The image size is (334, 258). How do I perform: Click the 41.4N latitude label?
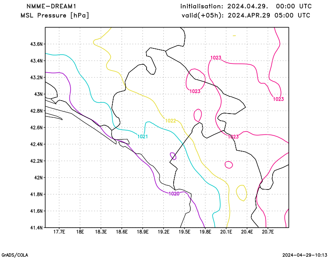[x=36, y=228]
